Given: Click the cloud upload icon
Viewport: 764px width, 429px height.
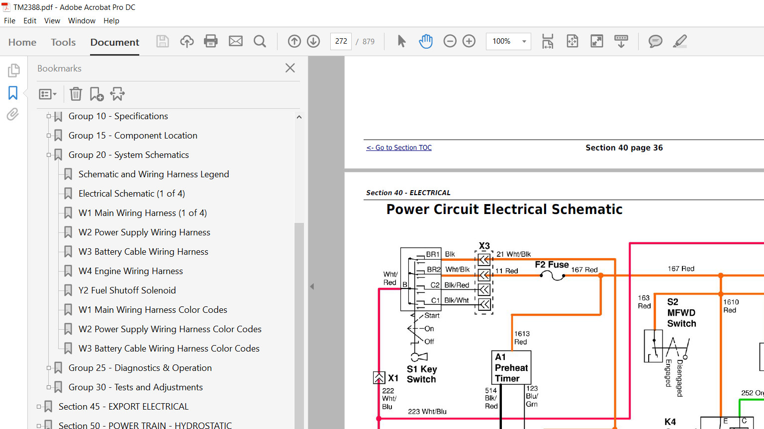Looking at the screenshot, I should (187, 41).
